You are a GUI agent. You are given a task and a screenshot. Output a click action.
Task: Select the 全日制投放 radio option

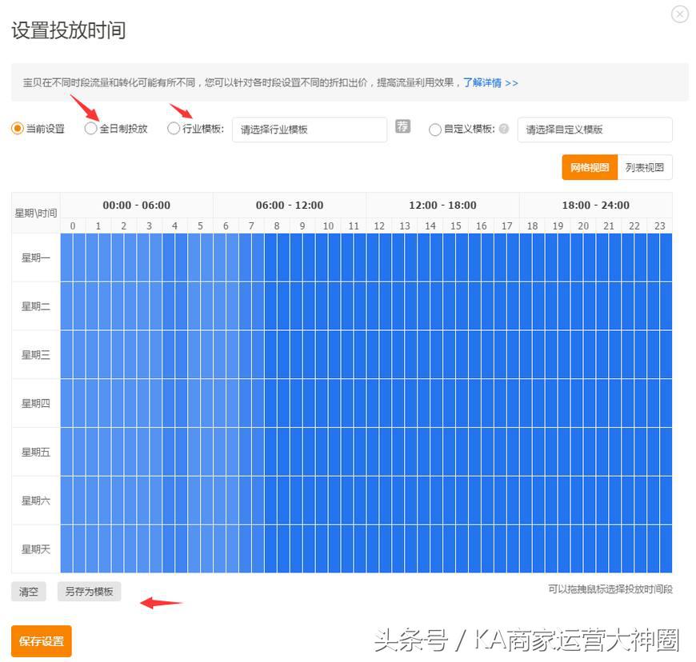click(90, 128)
